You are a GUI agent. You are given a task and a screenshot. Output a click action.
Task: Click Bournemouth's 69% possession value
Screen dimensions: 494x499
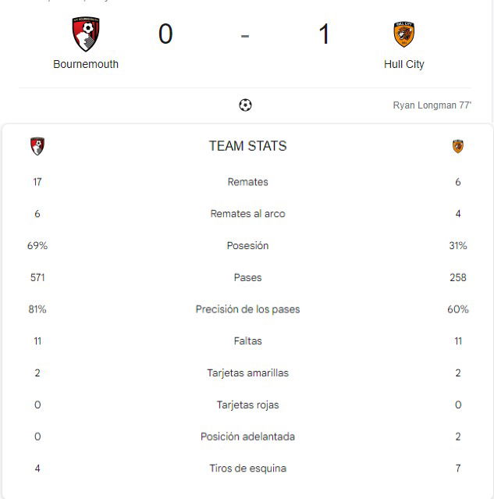click(37, 245)
